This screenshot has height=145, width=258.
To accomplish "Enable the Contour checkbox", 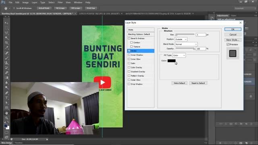I will click(x=131, y=42).
